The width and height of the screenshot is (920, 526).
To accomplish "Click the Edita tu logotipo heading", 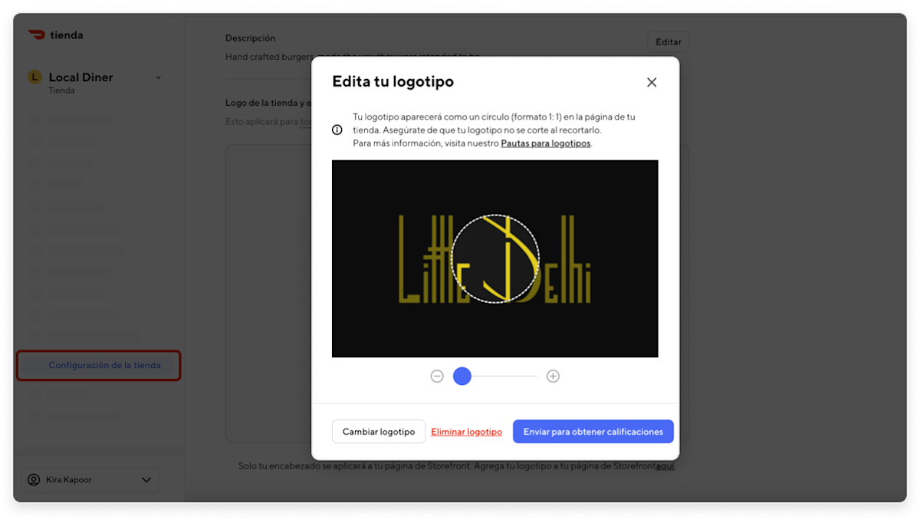I will 393,81.
